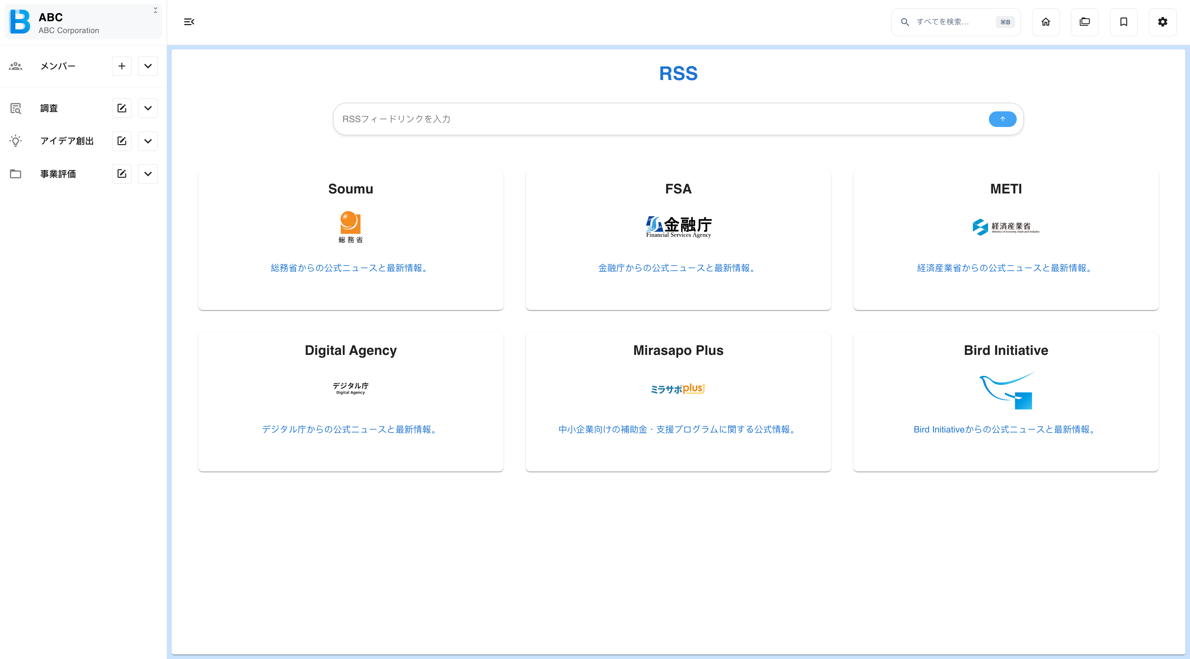Submit the RSS feed link arrow button
Image resolution: width=1190 pixels, height=659 pixels.
coord(1002,119)
